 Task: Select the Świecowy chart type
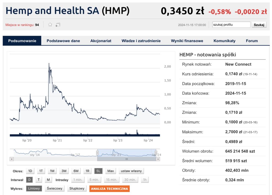pyautogui.click(x=54, y=189)
